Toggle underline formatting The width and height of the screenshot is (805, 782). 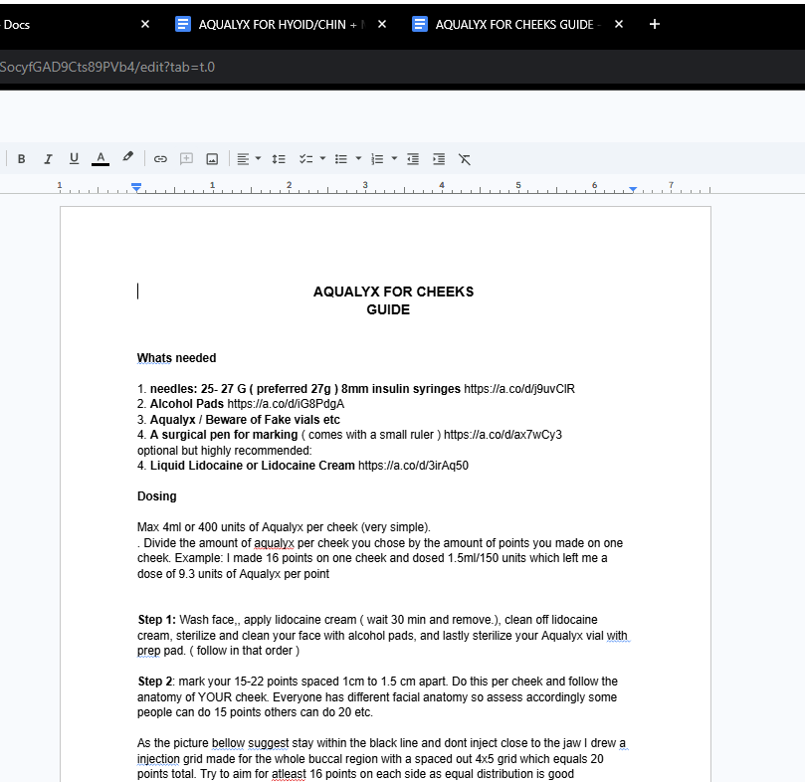pos(74,159)
